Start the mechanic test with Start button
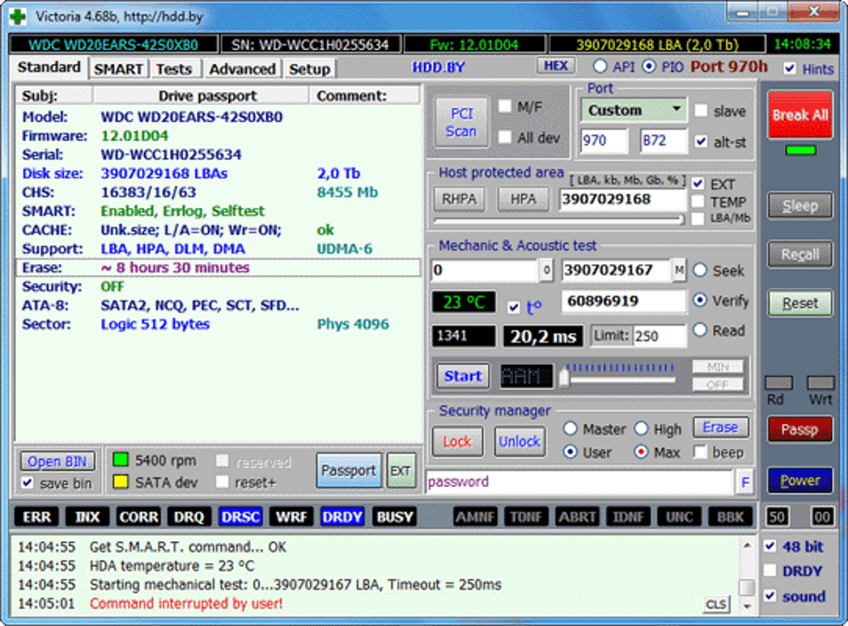 tap(463, 376)
